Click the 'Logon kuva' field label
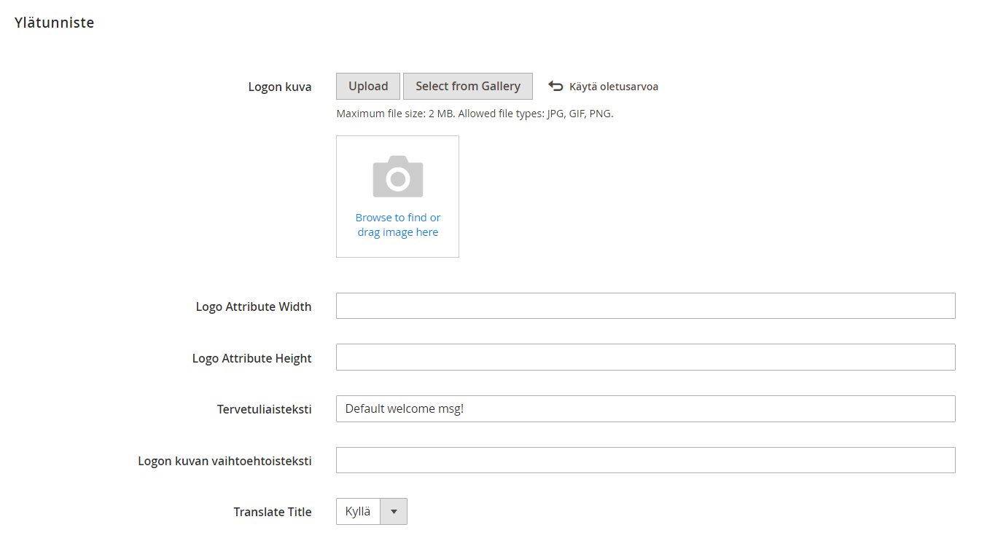Image resolution: width=1006 pixels, height=538 pixels. click(x=279, y=87)
